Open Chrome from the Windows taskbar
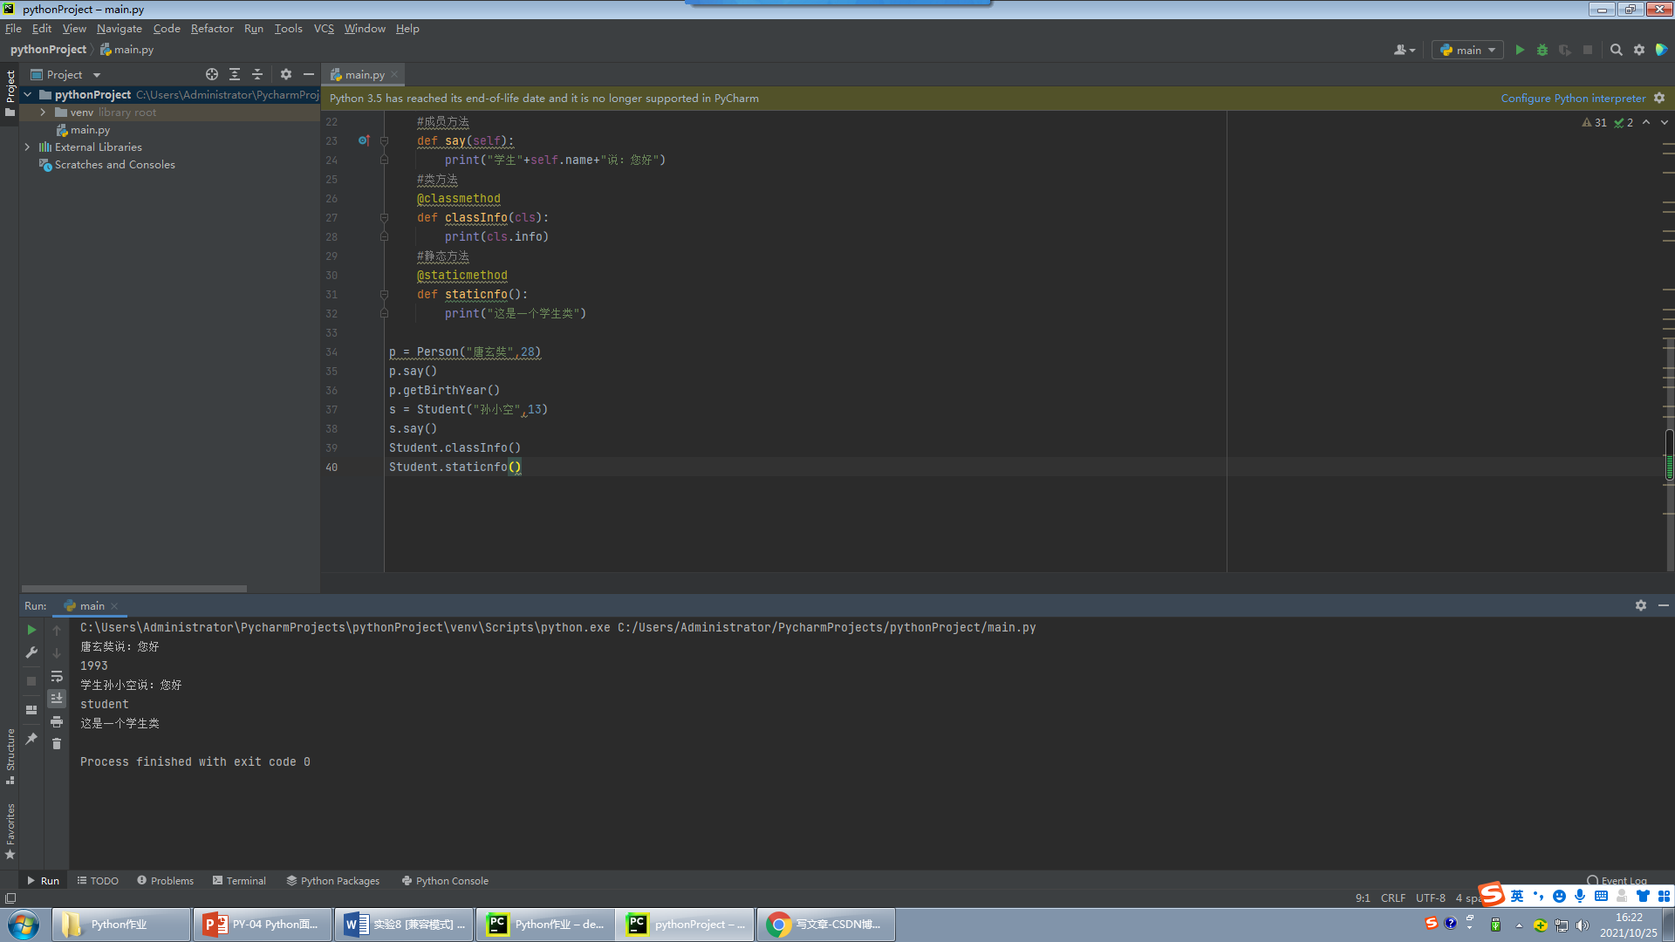This screenshot has width=1675, height=942. (825, 924)
